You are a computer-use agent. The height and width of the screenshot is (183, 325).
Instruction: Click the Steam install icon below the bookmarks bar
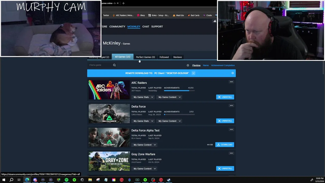click(215, 21)
